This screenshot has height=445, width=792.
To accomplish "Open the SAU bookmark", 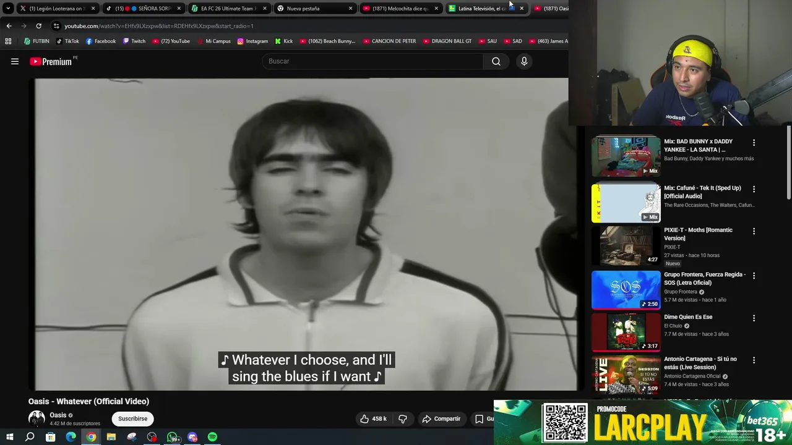I will click(488, 41).
